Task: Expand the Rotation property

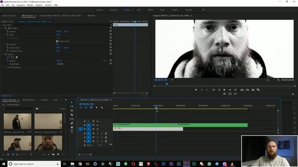Action: (5, 45)
